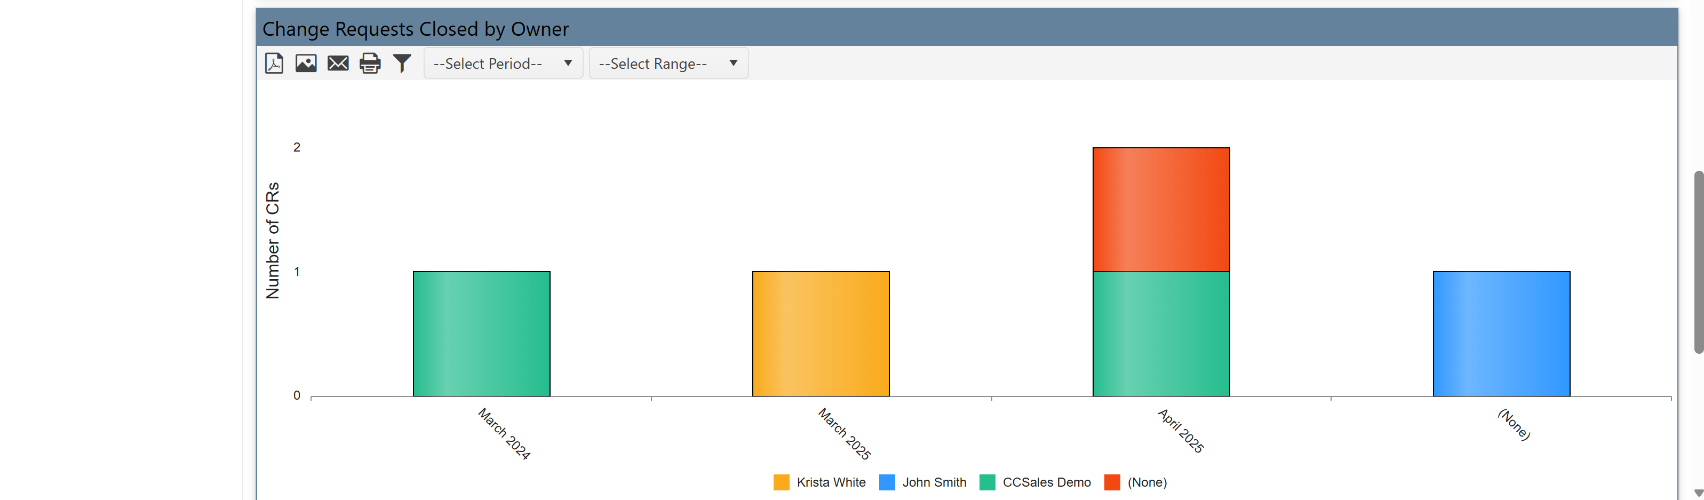Open the filter funnel icon

coord(402,64)
